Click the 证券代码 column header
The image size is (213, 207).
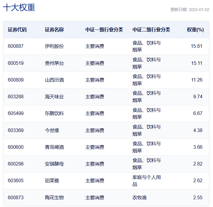coord(17,30)
